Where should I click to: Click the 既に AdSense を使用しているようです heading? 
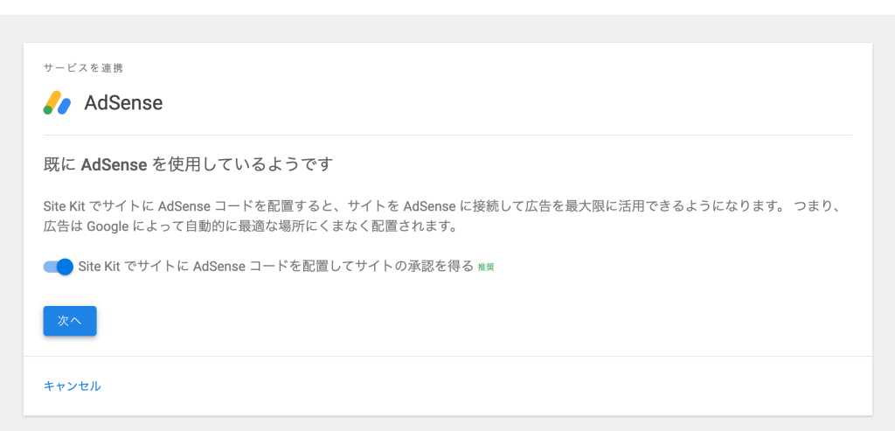(189, 164)
